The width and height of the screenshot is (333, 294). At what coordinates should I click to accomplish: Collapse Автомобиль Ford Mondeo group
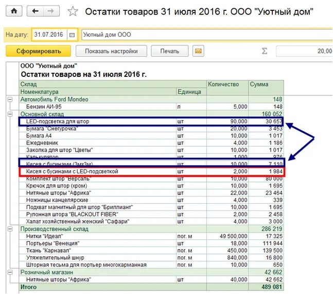[10, 99]
